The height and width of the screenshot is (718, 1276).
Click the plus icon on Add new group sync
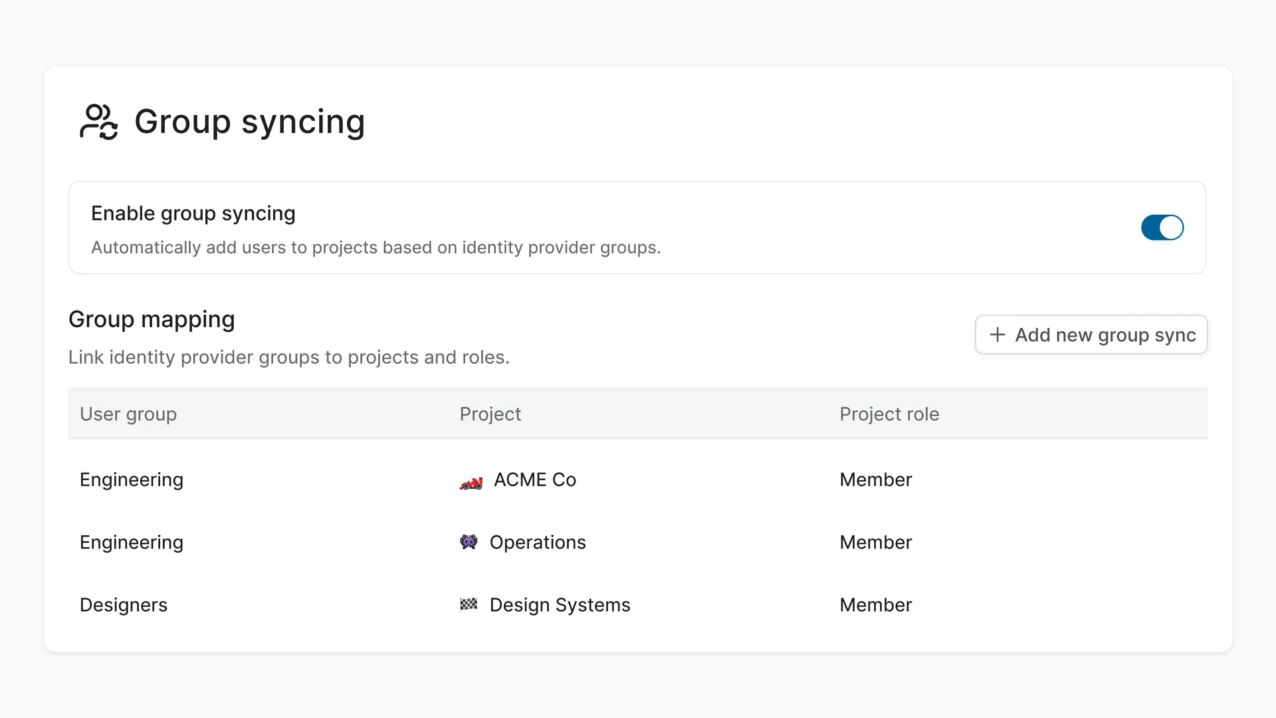pos(997,334)
